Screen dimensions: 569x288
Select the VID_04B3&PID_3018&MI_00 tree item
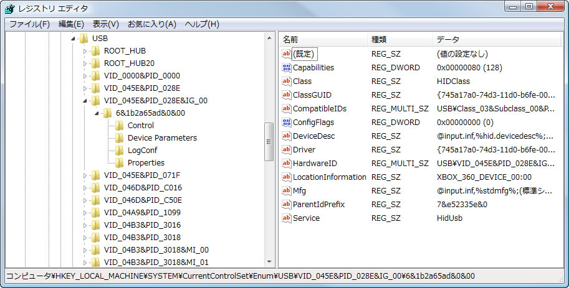[x=156, y=250]
